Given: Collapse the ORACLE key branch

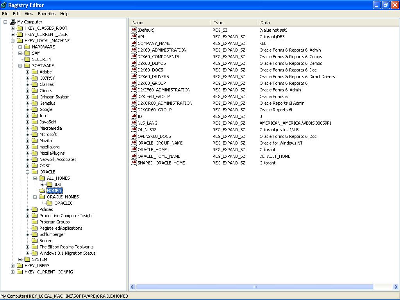Looking at the screenshot, I should (28, 172).
